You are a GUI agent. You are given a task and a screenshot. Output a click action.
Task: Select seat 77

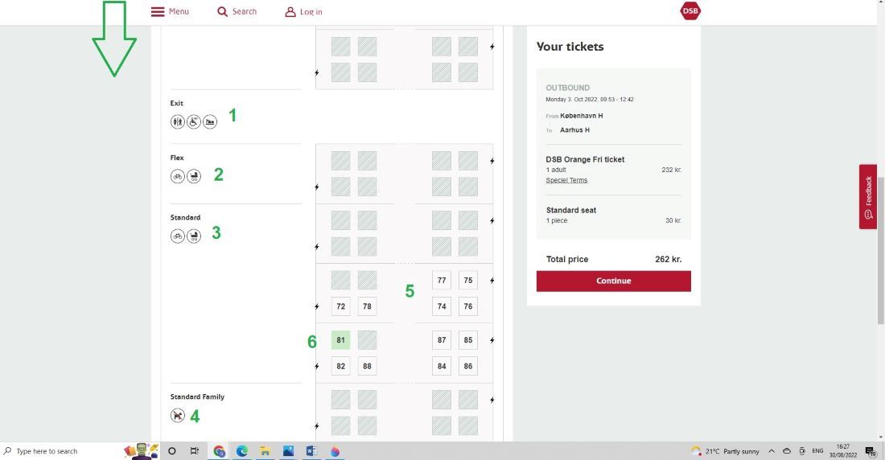[x=442, y=280]
